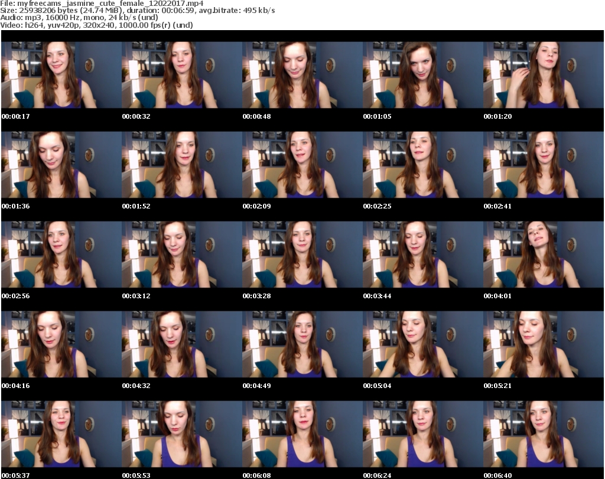This screenshot has width=605, height=479.
Task: Click the still image labeled 00:06:08
Action: click(x=302, y=434)
